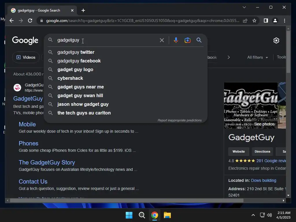Reload the page with the refresh icon

click(x=30, y=21)
